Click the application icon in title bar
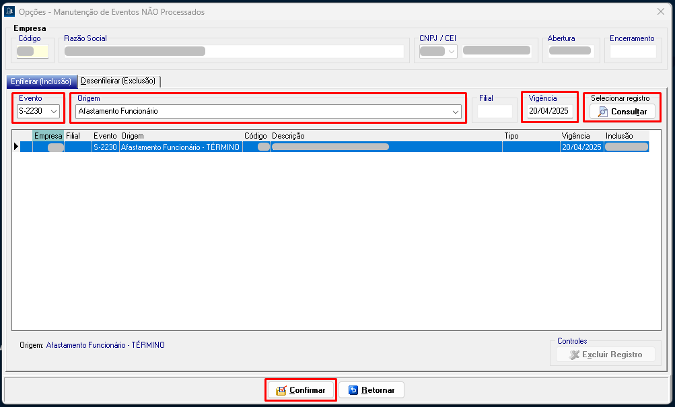This screenshot has width=675, height=407. 9,12
